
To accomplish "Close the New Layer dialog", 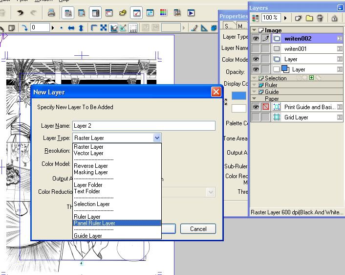I will pos(216,92).
